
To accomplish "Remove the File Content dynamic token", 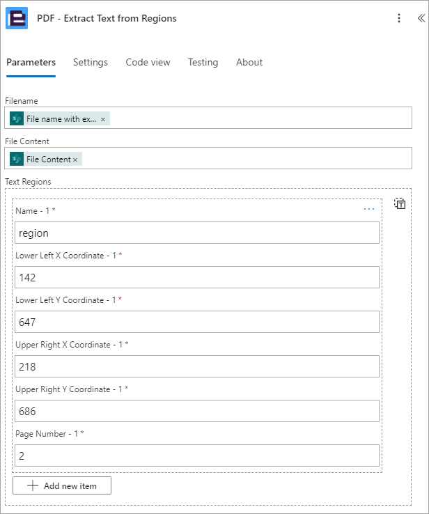I will 75,159.
